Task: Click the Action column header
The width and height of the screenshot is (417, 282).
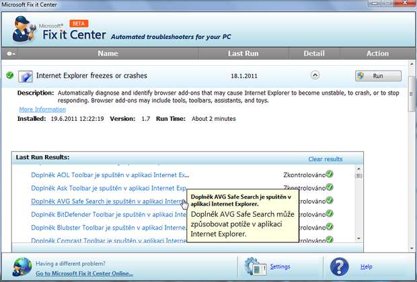Action: (x=377, y=54)
